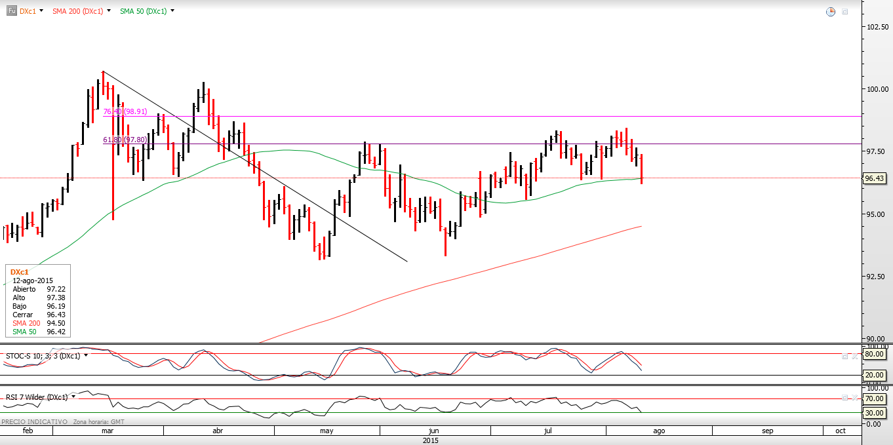
Task: Select the 61.80 (97.80) Fibonacci level label
Action: click(125, 140)
